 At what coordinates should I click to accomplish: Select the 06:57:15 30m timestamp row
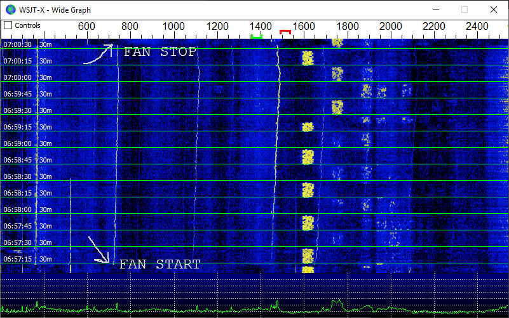coord(27,259)
